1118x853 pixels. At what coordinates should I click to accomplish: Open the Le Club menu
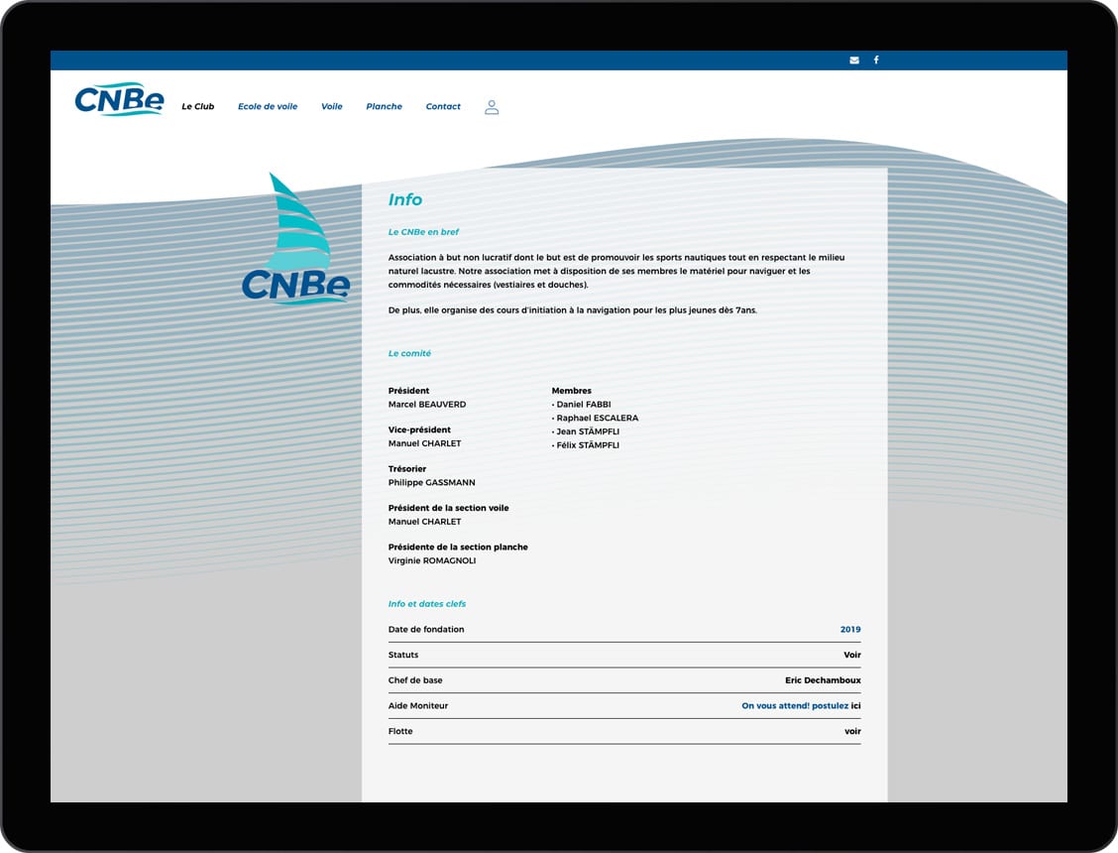point(197,106)
